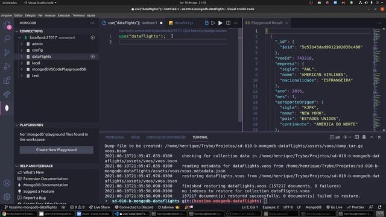The width and height of the screenshot is (386, 217).
Task: Open the Search view in activity bar
Action: point(7,38)
